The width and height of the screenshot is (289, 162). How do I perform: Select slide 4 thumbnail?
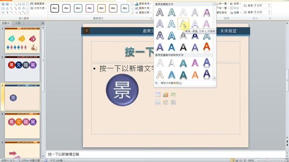(22, 126)
